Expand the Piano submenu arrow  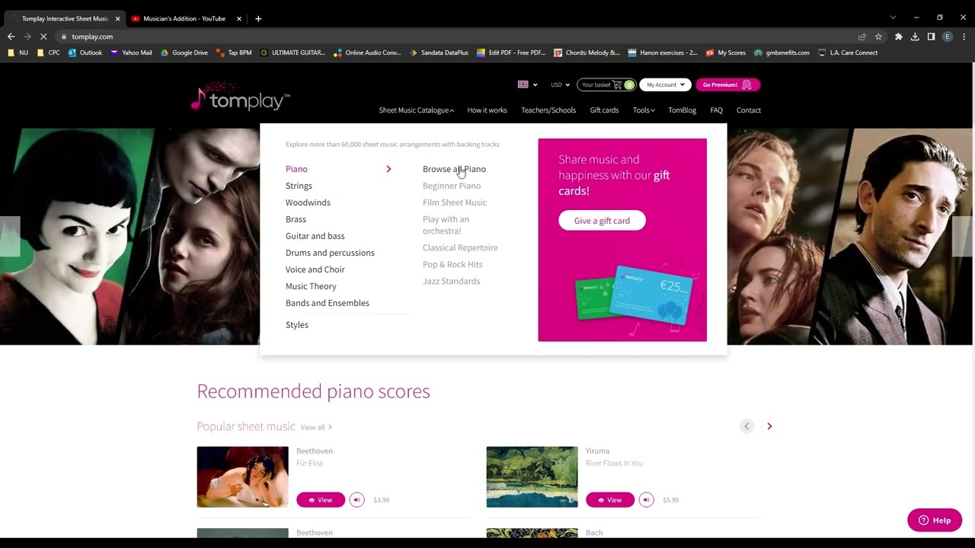[388, 169]
